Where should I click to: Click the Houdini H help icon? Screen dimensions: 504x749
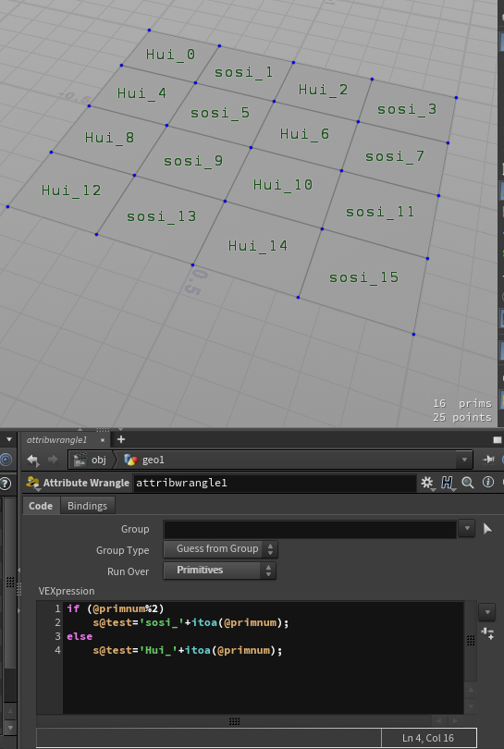pyautogui.click(x=447, y=483)
